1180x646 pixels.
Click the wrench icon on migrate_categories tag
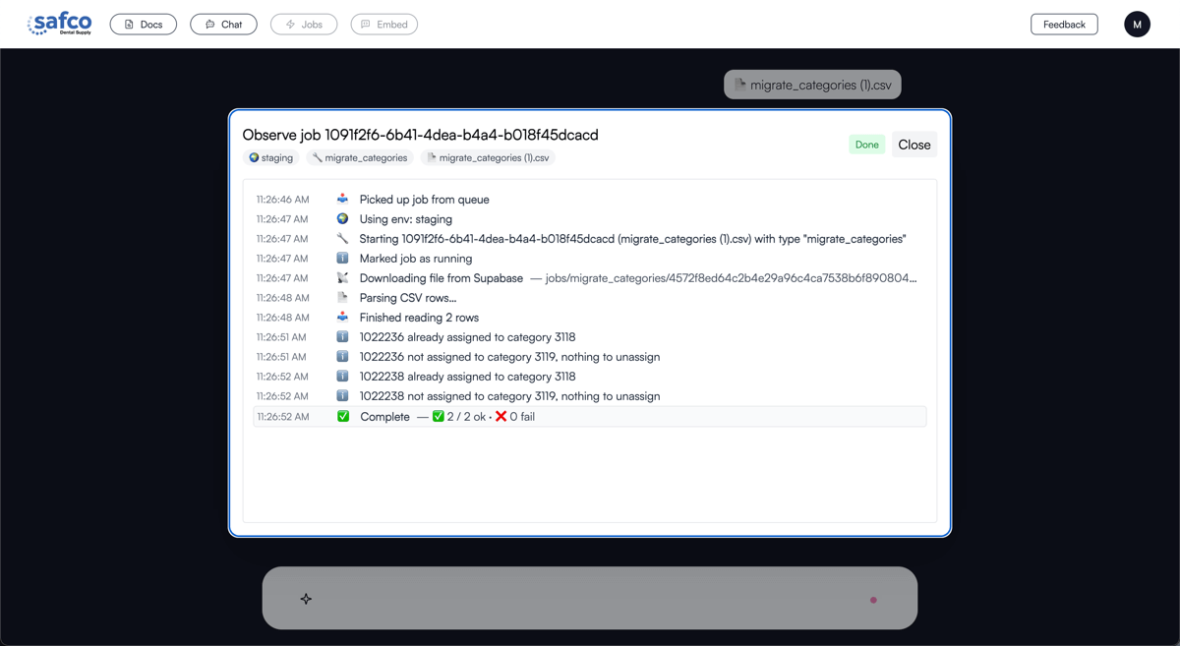tap(316, 156)
